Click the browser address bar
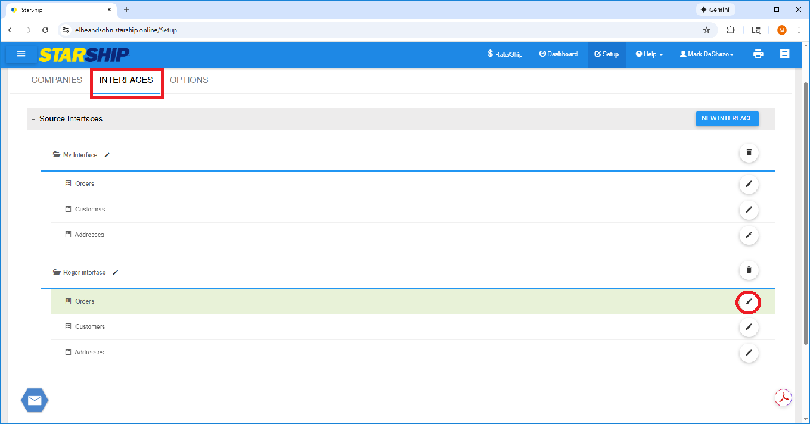 381,30
